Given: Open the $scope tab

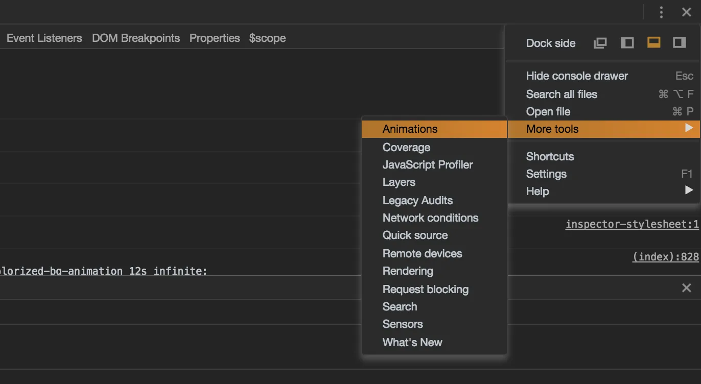Looking at the screenshot, I should pos(267,38).
